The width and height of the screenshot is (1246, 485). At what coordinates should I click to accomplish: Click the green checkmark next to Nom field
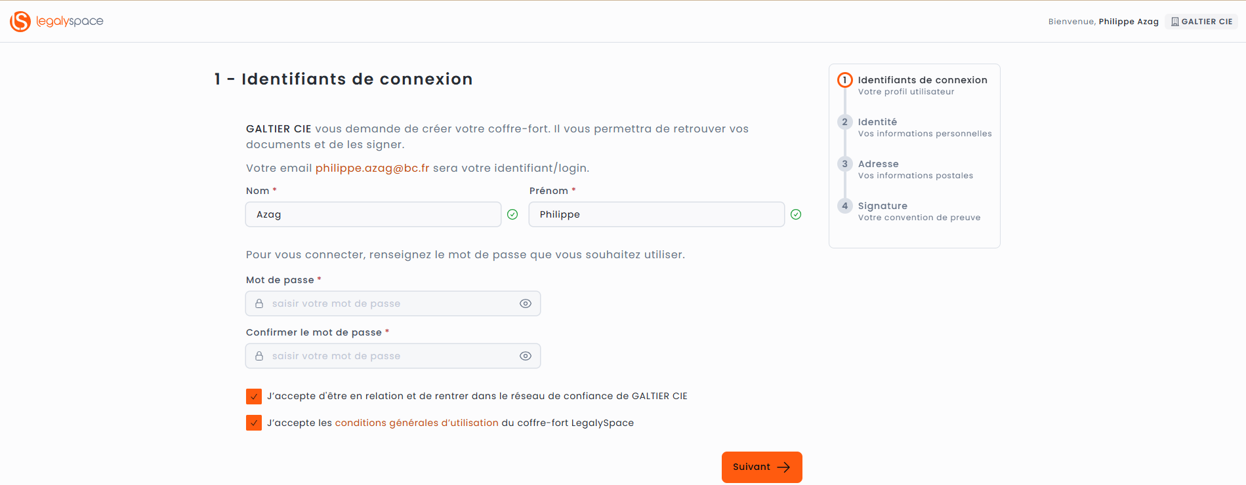[x=512, y=214]
